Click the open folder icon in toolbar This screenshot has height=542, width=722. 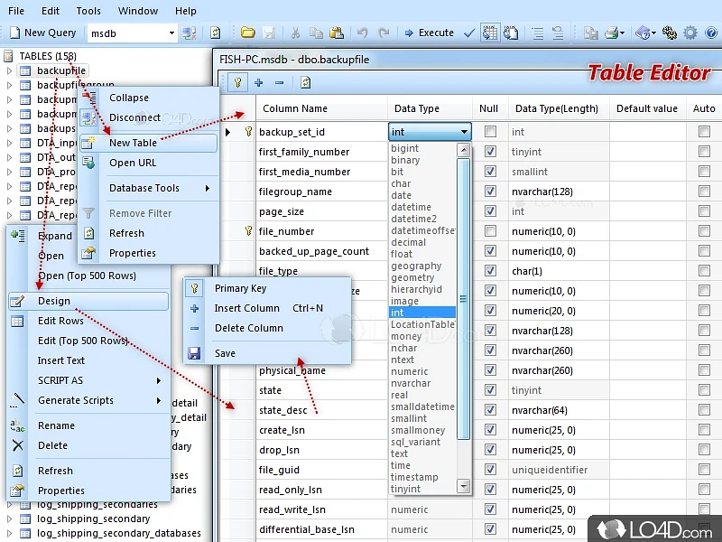(247, 33)
